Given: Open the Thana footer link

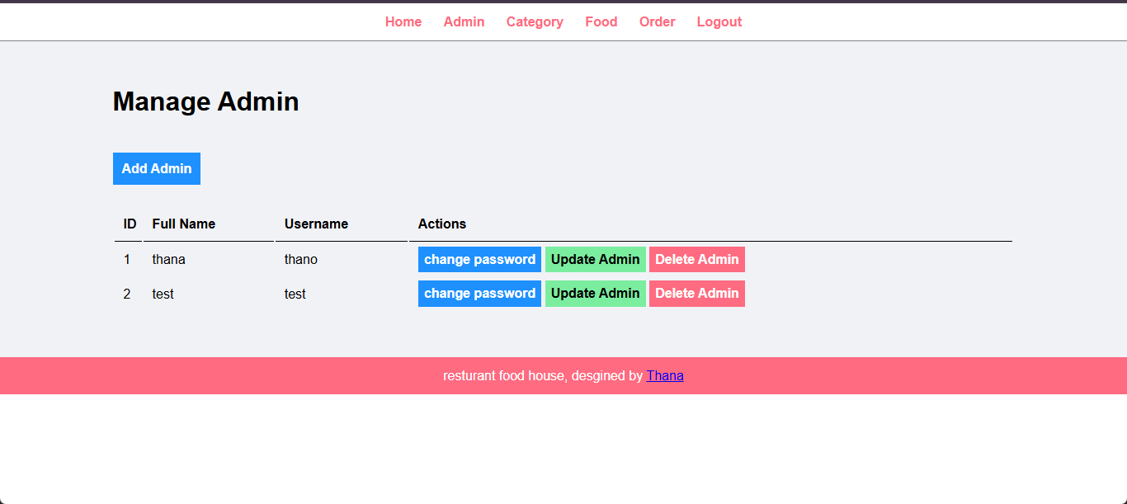Looking at the screenshot, I should coord(664,376).
